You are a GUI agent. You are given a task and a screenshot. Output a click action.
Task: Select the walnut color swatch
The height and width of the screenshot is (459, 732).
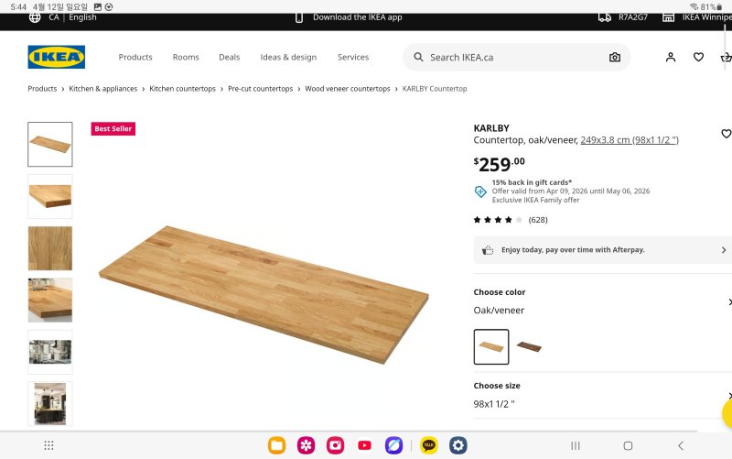coord(528,346)
